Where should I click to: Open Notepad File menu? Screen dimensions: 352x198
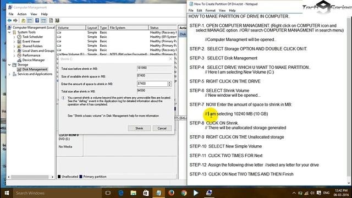click(191, 10)
